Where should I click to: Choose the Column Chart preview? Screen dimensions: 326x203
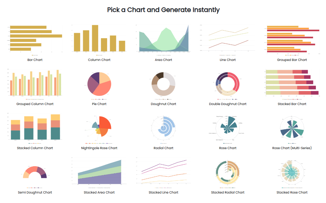click(x=99, y=38)
